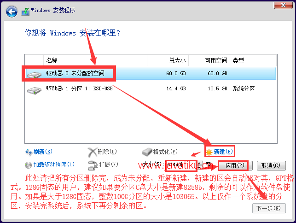296x223 pixels.
Task: Click the Drive 1 ESD-USB disk icon
Action: [x=34, y=90]
